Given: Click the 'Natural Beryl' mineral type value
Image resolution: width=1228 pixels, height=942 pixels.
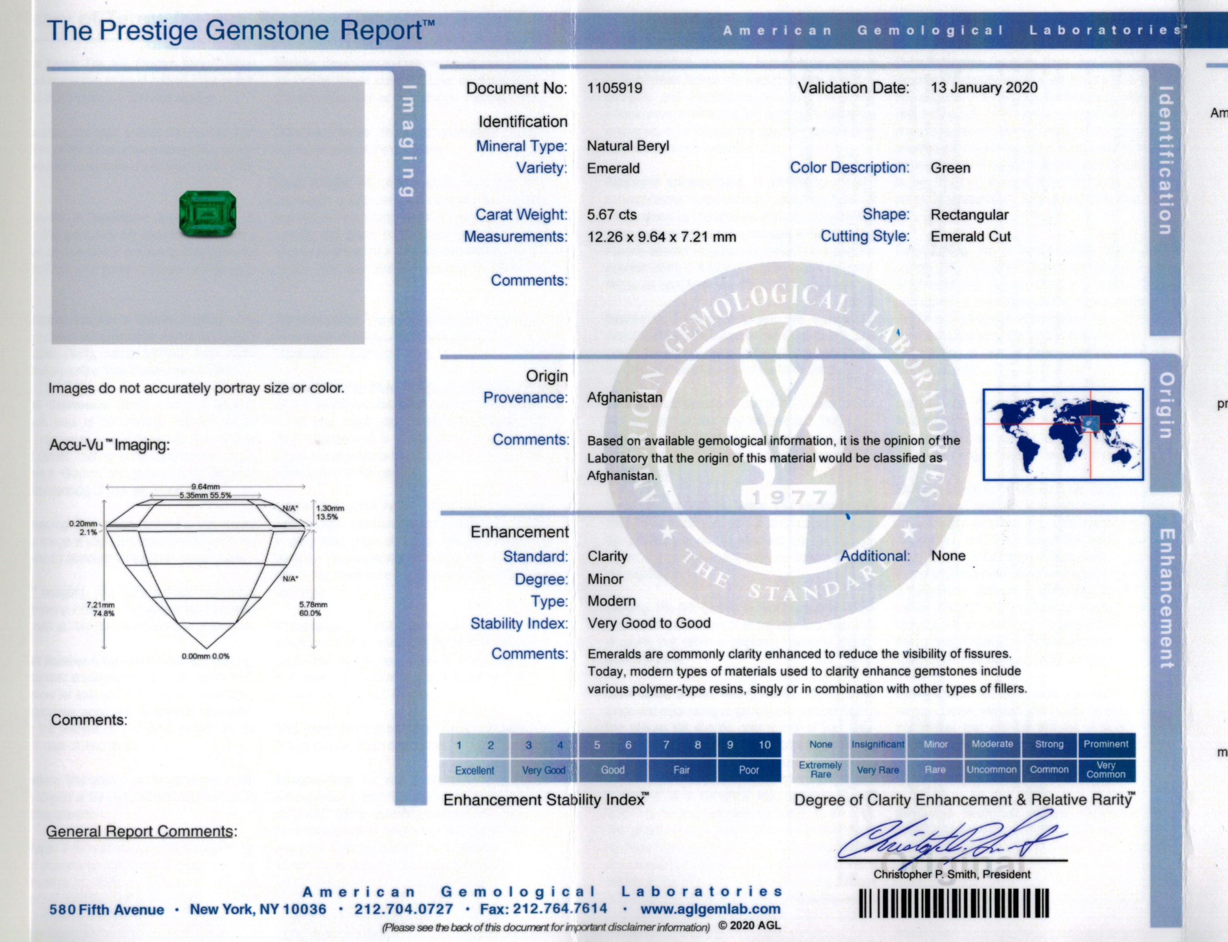Looking at the screenshot, I should (x=628, y=146).
